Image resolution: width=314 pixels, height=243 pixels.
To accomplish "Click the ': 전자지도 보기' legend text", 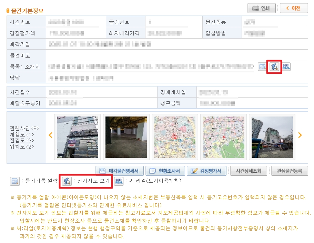I will [92, 181].
